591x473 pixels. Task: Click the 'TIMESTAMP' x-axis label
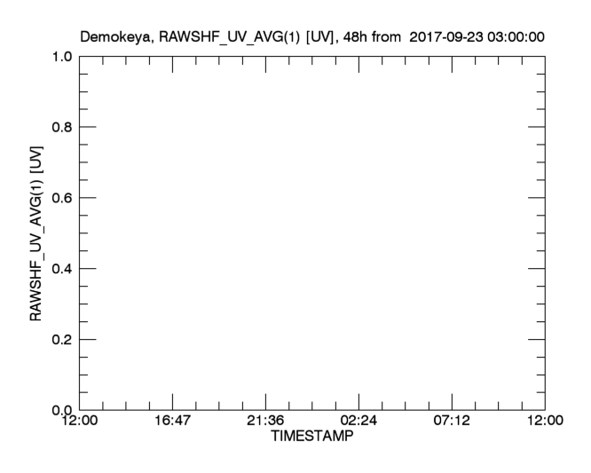tap(311, 438)
